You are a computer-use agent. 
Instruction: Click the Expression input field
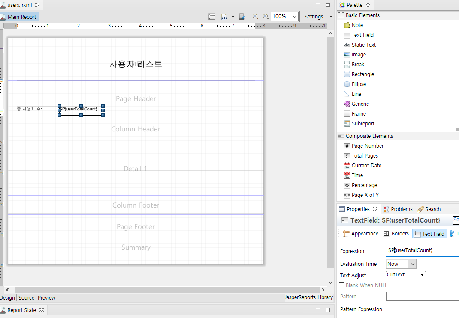click(422, 251)
